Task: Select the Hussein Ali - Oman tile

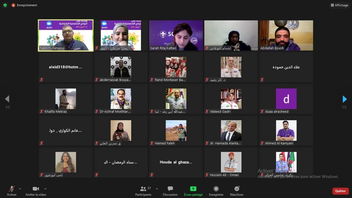Action: tap(231, 162)
